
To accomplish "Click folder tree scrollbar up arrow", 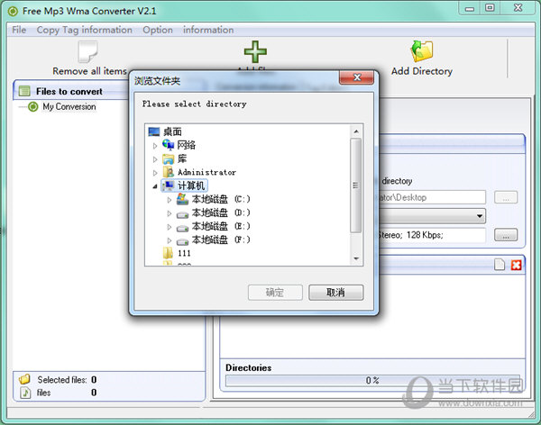I will [x=356, y=131].
